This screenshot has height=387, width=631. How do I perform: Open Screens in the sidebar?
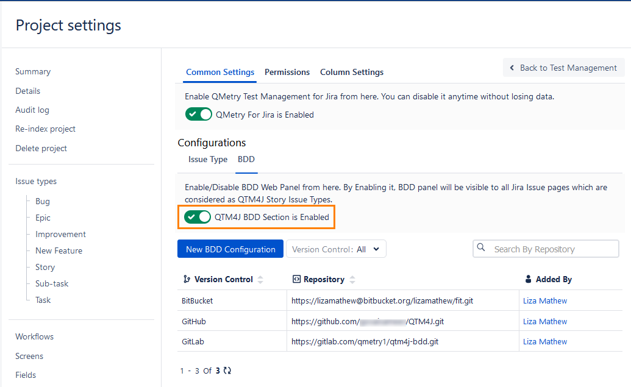[x=29, y=356]
